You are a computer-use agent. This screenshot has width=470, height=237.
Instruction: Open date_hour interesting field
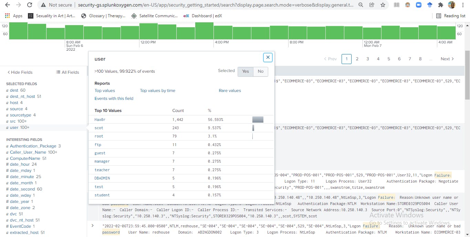pos(20,165)
